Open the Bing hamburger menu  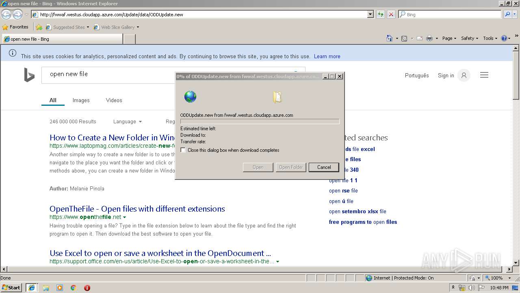[484, 75]
